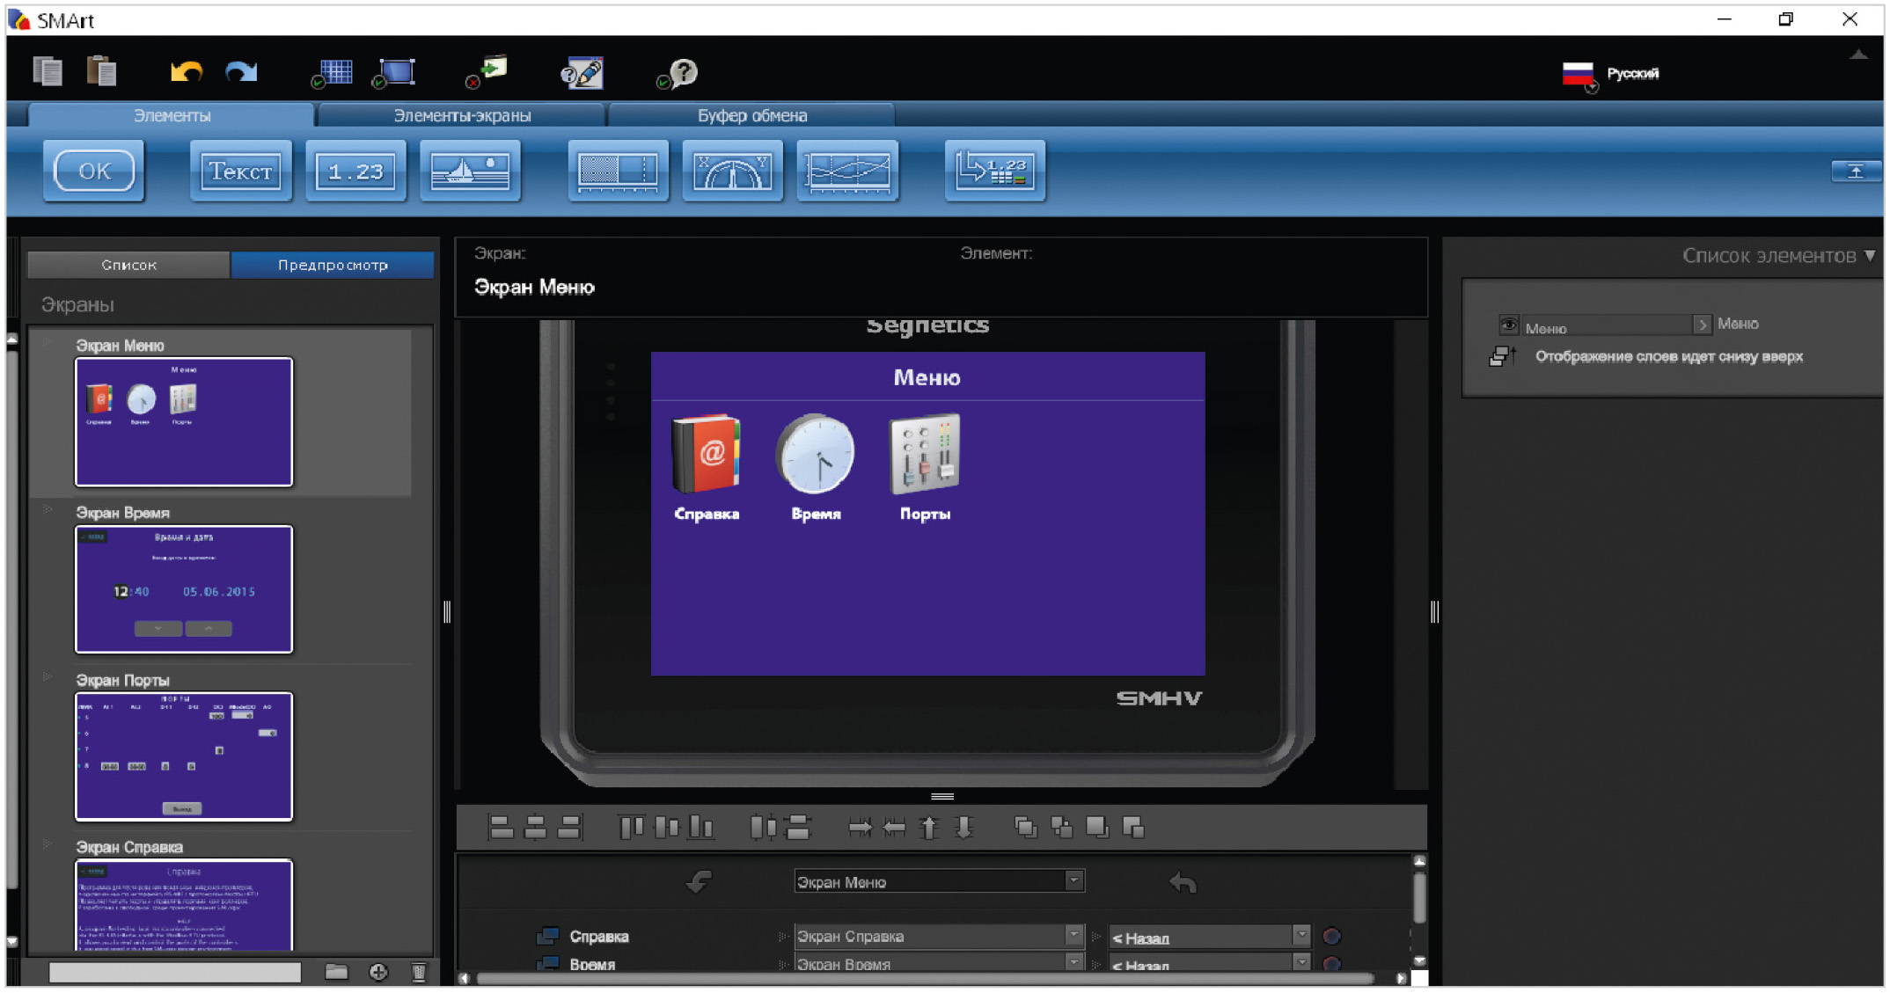Viewport: 1890px width, 993px height.
Task: Insert the trend graph element
Action: [847, 171]
